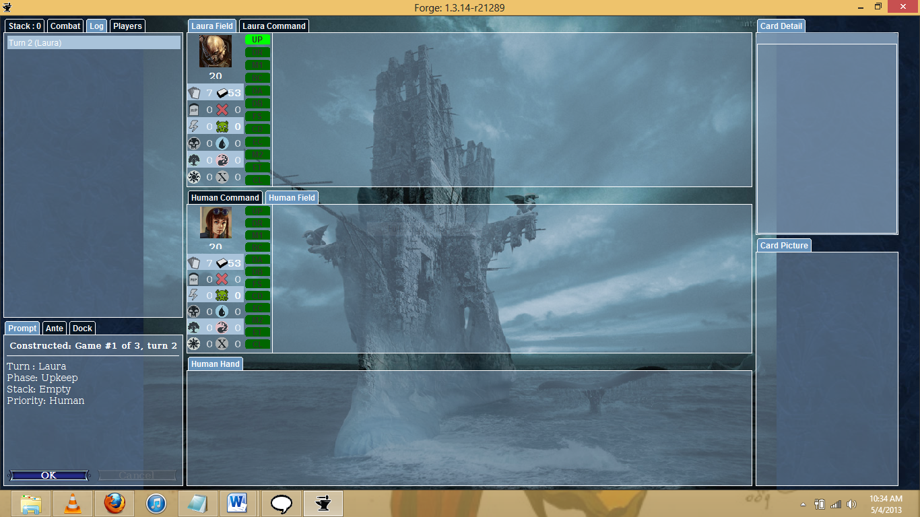Viewport: 920px width, 517px height.
Task: Toggle the Human player's ET phase stop
Action: (257, 332)
